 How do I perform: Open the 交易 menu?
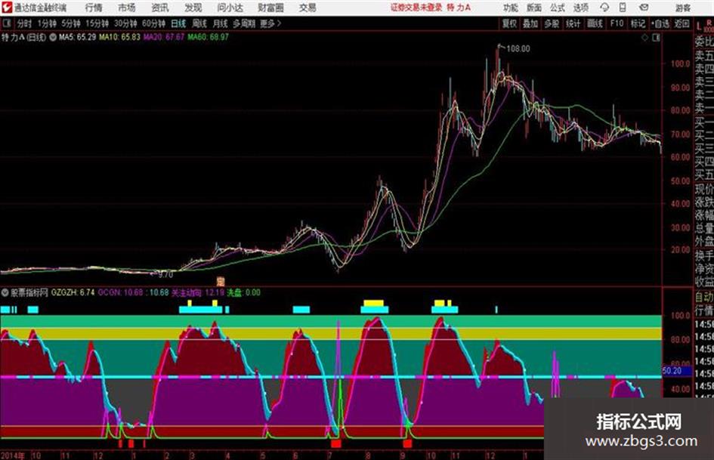click(308, 8)
